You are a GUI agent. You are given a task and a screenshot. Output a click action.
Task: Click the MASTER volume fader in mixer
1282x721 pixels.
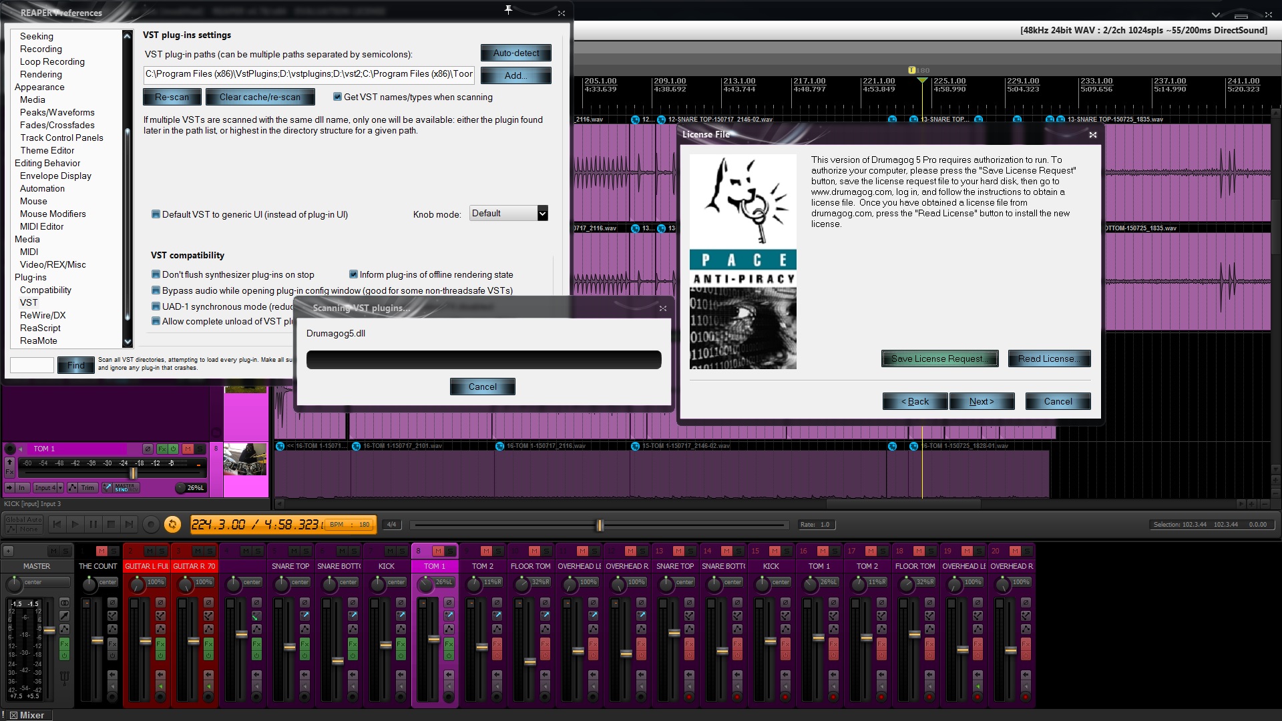pos(49,630)
